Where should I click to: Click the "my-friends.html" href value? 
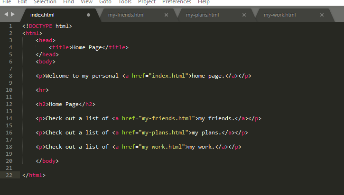pos(167,118)
